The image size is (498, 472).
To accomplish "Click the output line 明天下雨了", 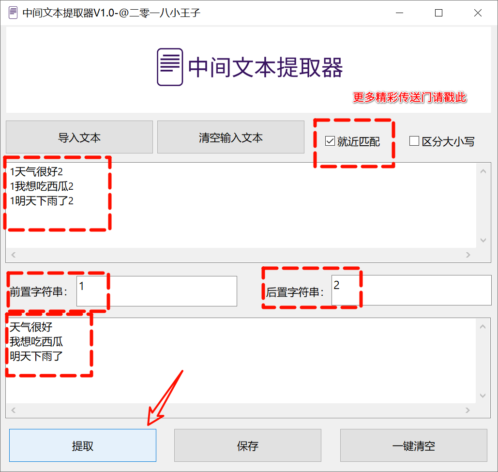I will 36,356.
